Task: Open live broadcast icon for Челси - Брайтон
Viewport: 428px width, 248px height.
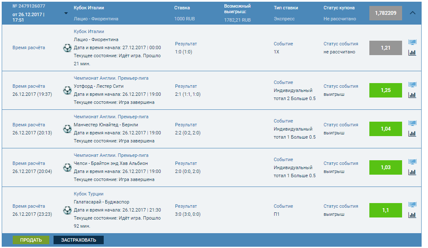Action: 412,162
